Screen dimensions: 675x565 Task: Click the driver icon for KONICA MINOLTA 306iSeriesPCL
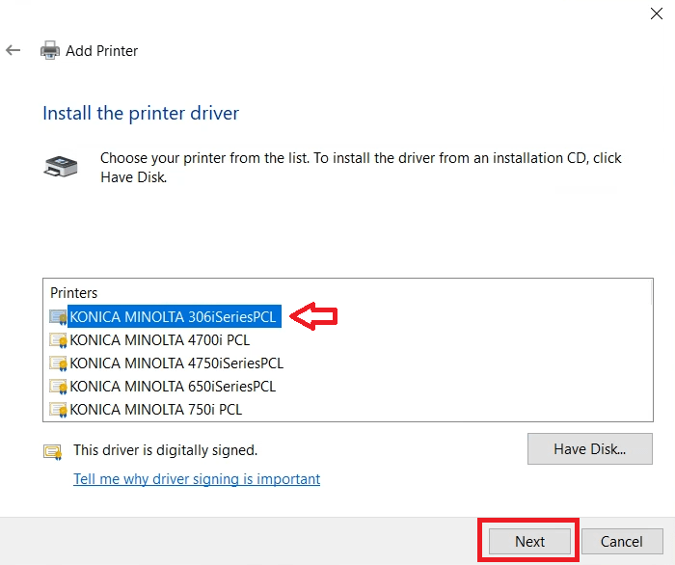58,317
